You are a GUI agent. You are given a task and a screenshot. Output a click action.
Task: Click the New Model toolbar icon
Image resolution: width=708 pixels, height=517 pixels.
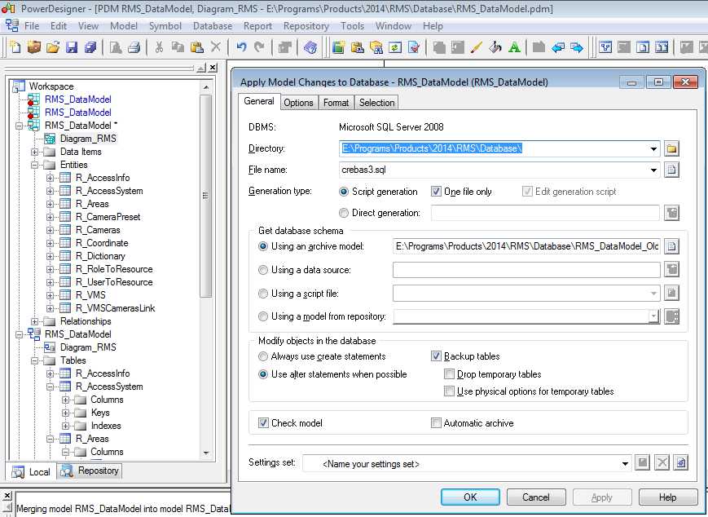15,47
